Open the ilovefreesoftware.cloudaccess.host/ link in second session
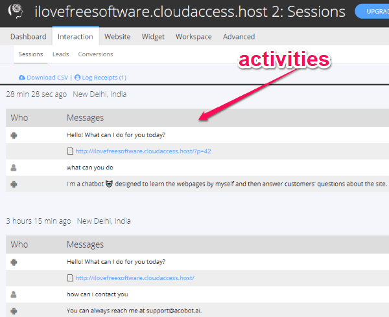389x317 pixels. pyautogui.click(x=135, y=278)
